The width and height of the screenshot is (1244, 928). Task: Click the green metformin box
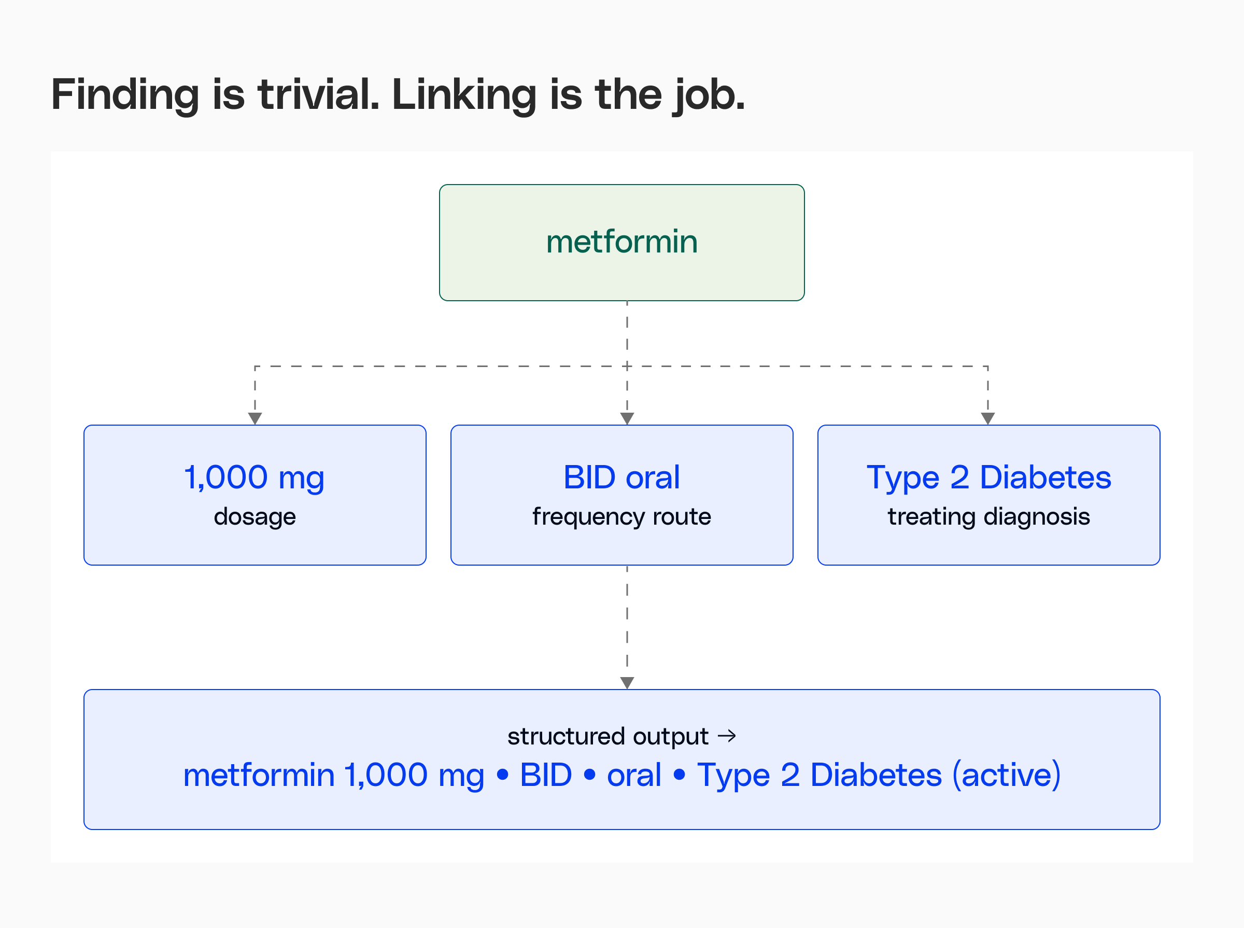pyautogui.click(x=621, y=243)
